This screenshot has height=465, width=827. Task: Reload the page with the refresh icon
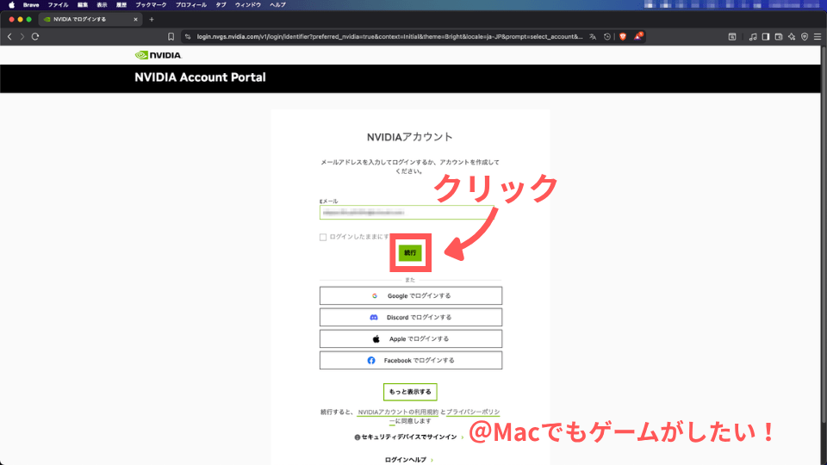point(35,37)
